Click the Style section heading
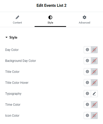 click(13, 37)
